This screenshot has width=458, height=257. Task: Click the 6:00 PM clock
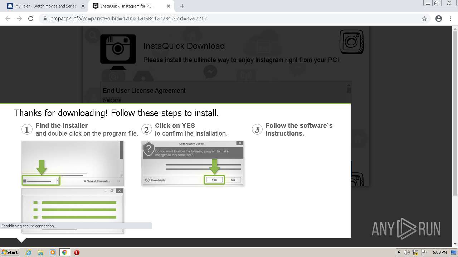pos(440,252)
